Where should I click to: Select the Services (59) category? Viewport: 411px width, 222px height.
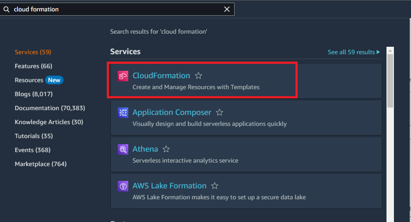[33, 52]
